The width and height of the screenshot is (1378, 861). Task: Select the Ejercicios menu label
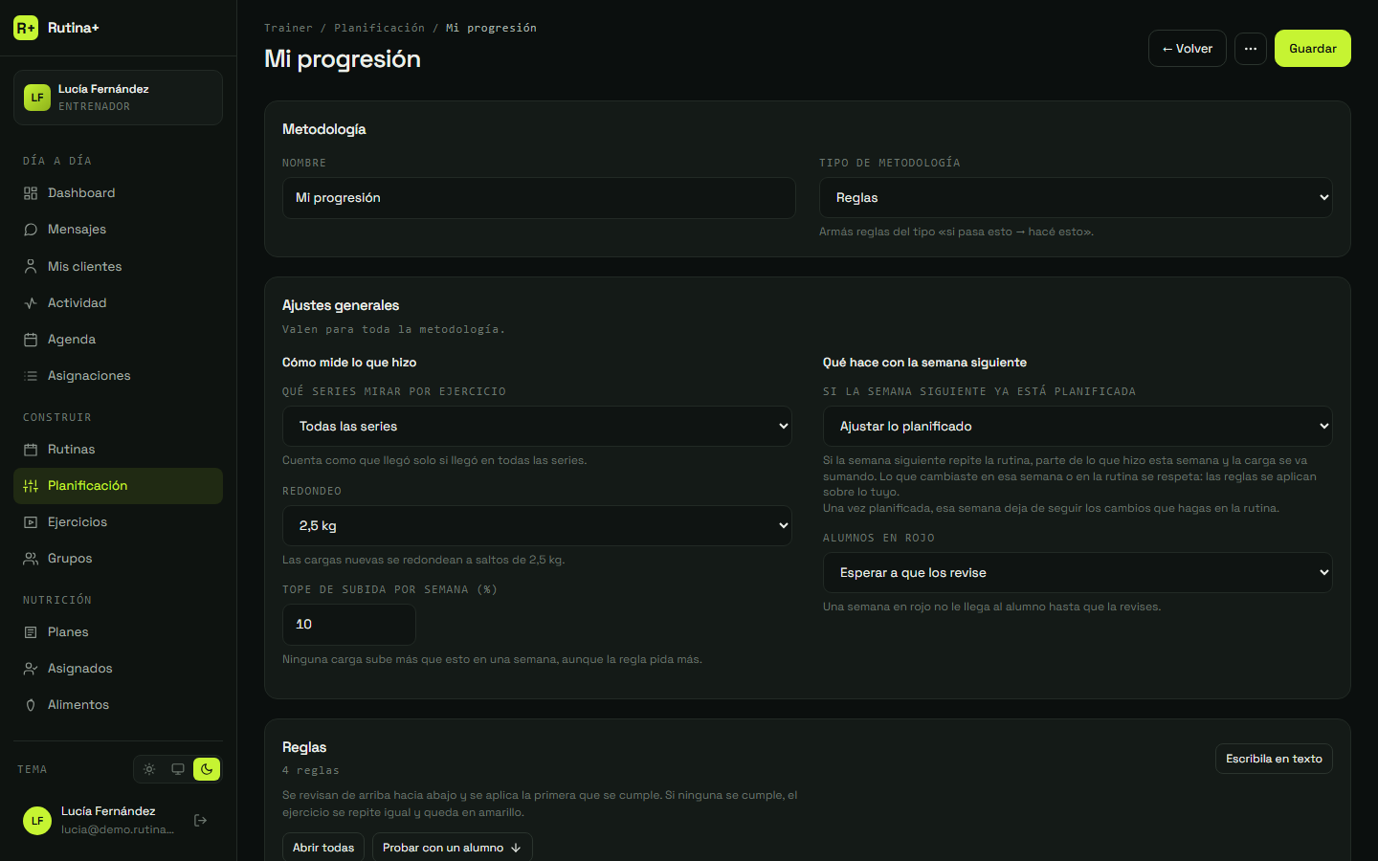tap(78, 522)
